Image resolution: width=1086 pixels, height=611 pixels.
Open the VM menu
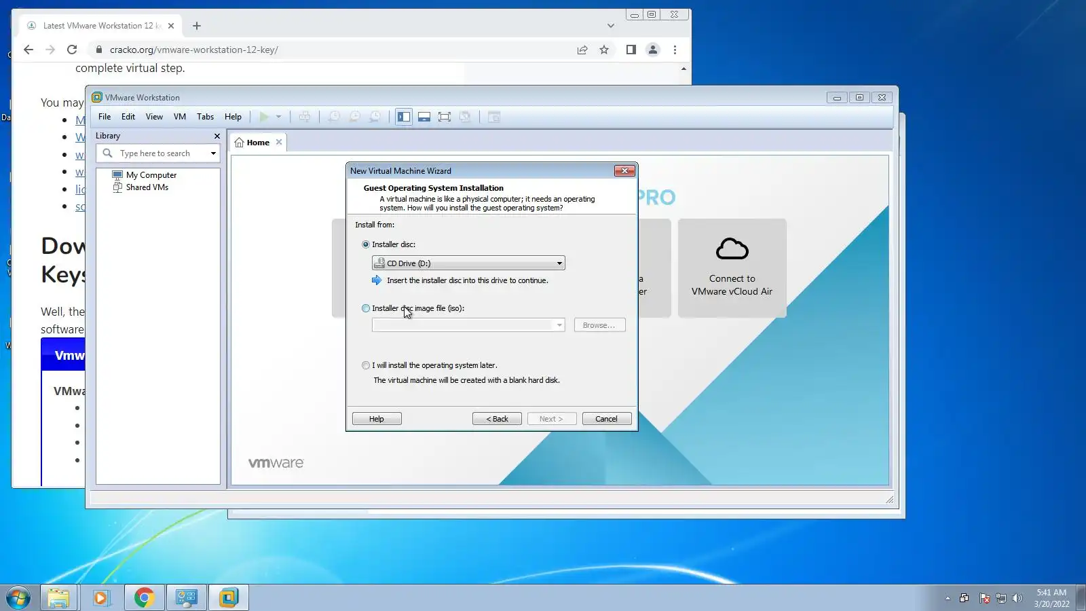click(x=180, y=117)
